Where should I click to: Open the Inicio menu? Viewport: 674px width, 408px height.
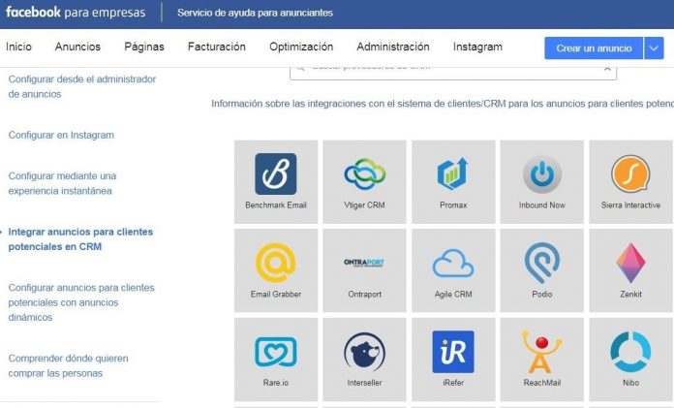click(19, 47)
